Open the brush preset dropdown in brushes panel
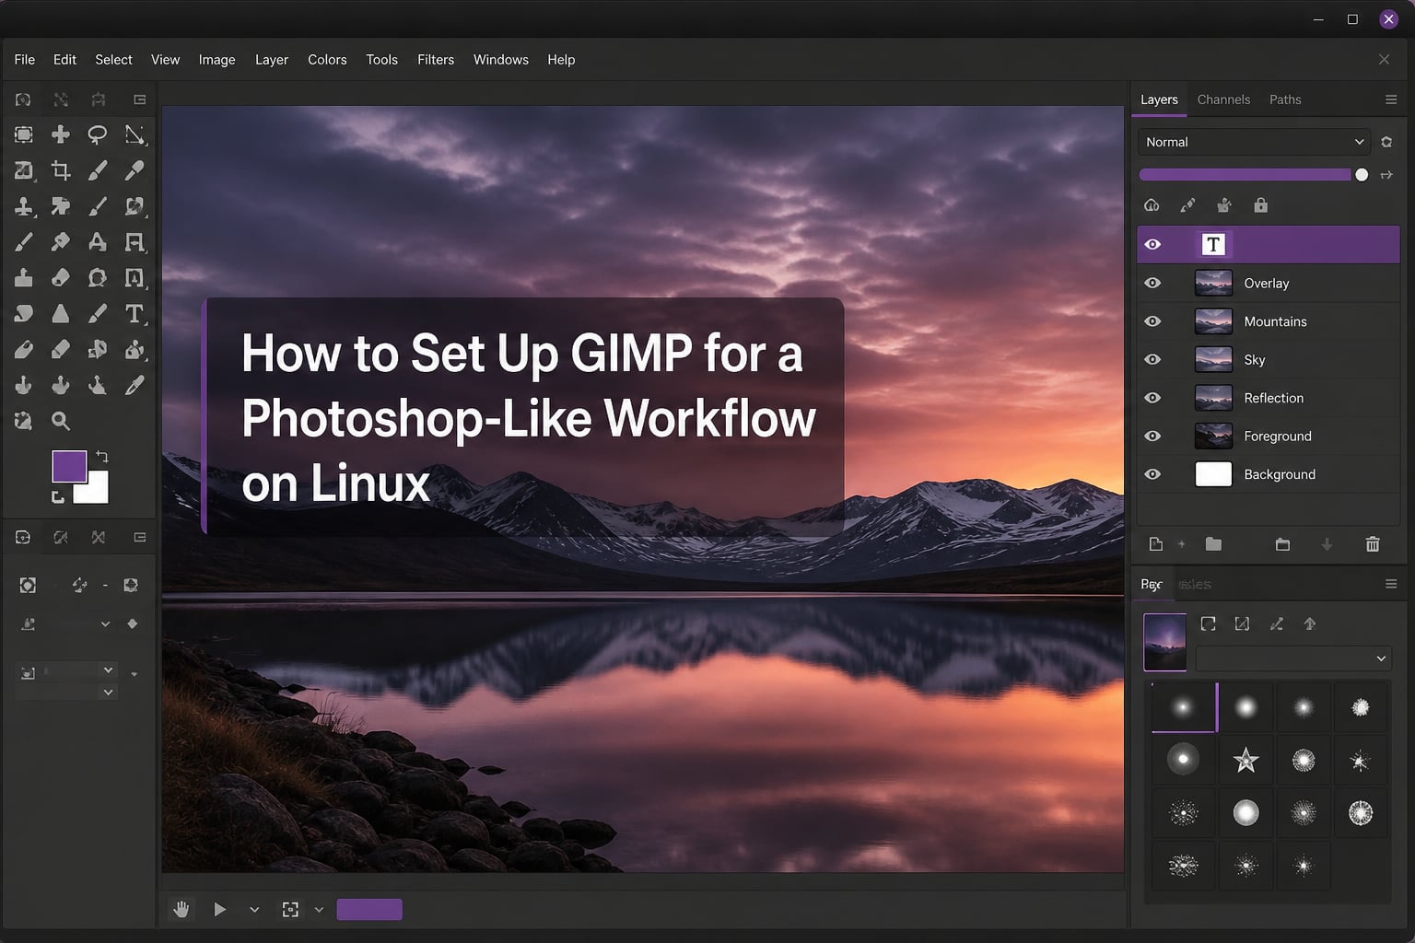The height and width of the screenshot is (943, 1415). [1292, 658]
